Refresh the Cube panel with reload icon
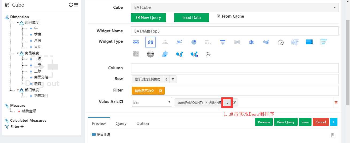 tap(71, 5)
